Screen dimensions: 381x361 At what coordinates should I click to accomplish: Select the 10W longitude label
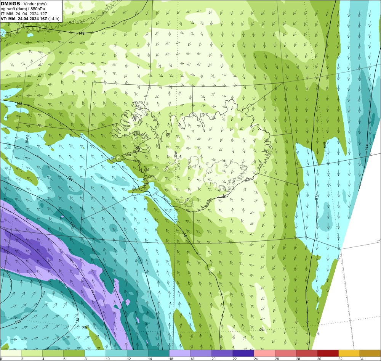click(325, 145)
